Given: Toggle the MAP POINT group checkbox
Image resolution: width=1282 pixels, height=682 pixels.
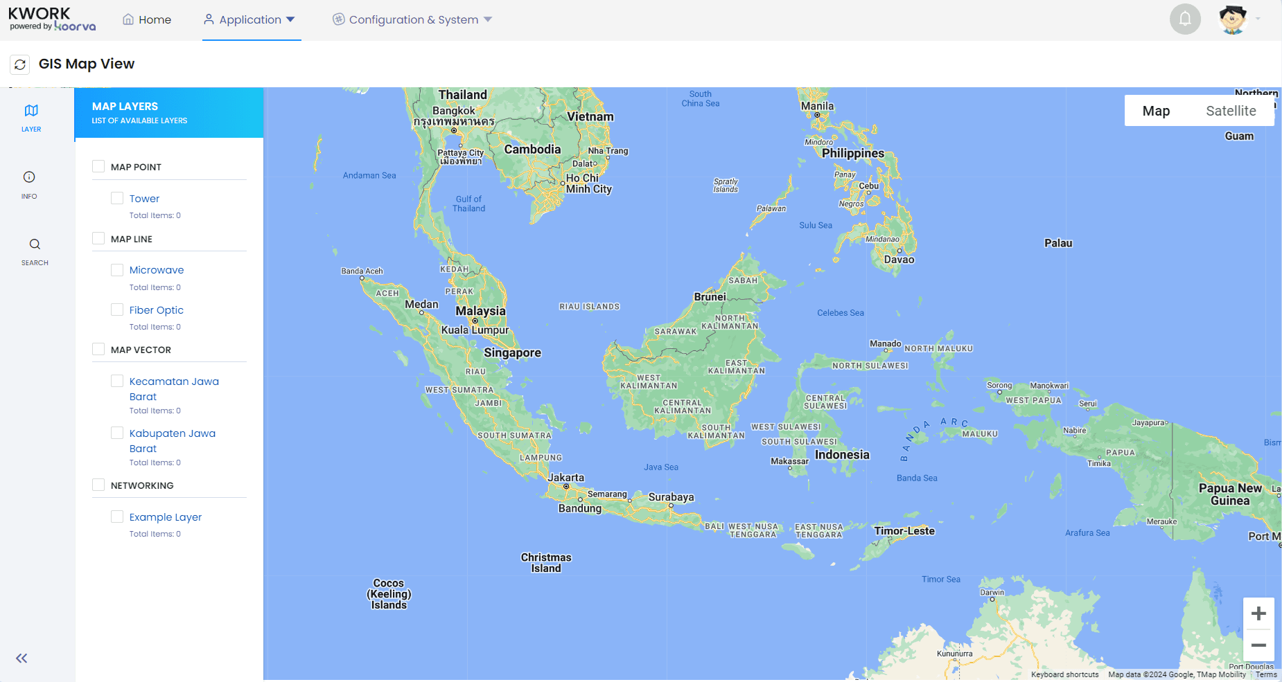Looking at the screenshot, I should [x=98, y=167].
